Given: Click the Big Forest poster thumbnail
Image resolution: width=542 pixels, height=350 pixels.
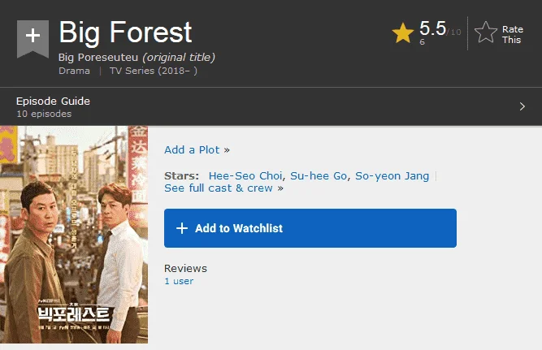Looking at the screenshot, I should [x=74, y=235].
